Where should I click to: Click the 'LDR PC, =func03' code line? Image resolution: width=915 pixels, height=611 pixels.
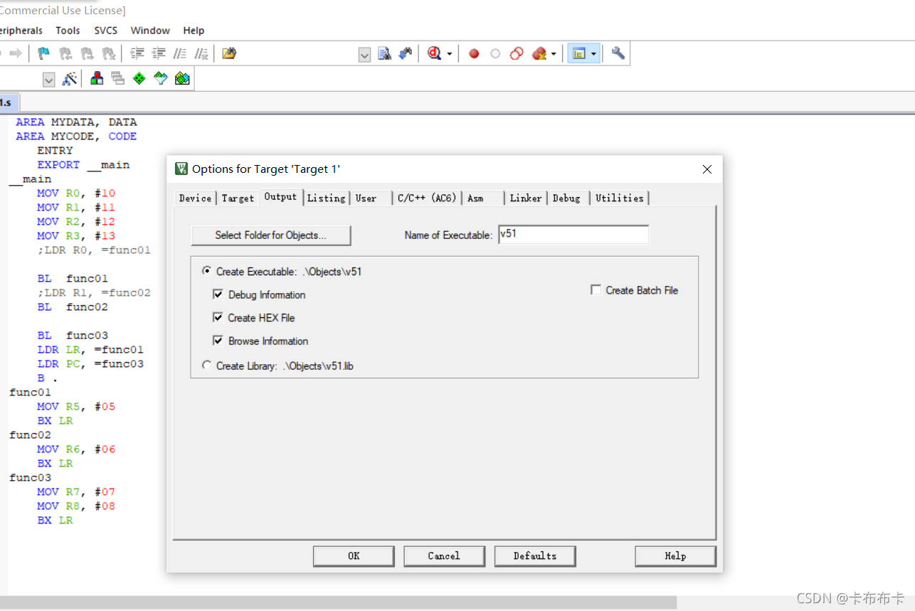pos(90,363)
